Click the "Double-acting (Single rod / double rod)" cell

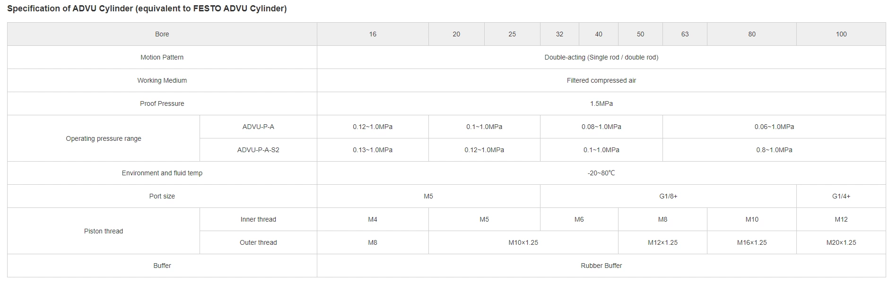pyautogui.click(x=601, y=57)
